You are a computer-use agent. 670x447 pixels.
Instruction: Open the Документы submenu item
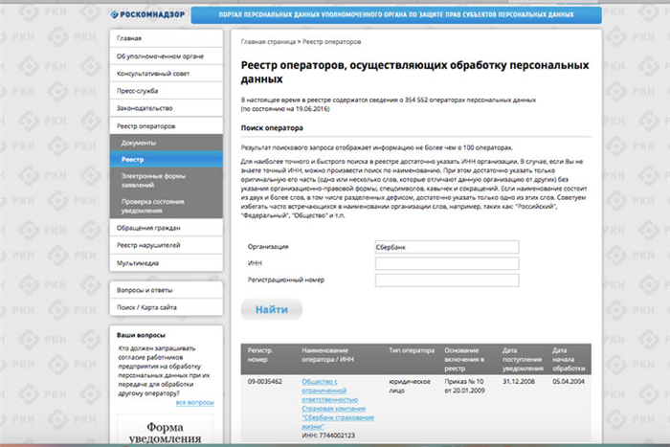tap(167, 143)
